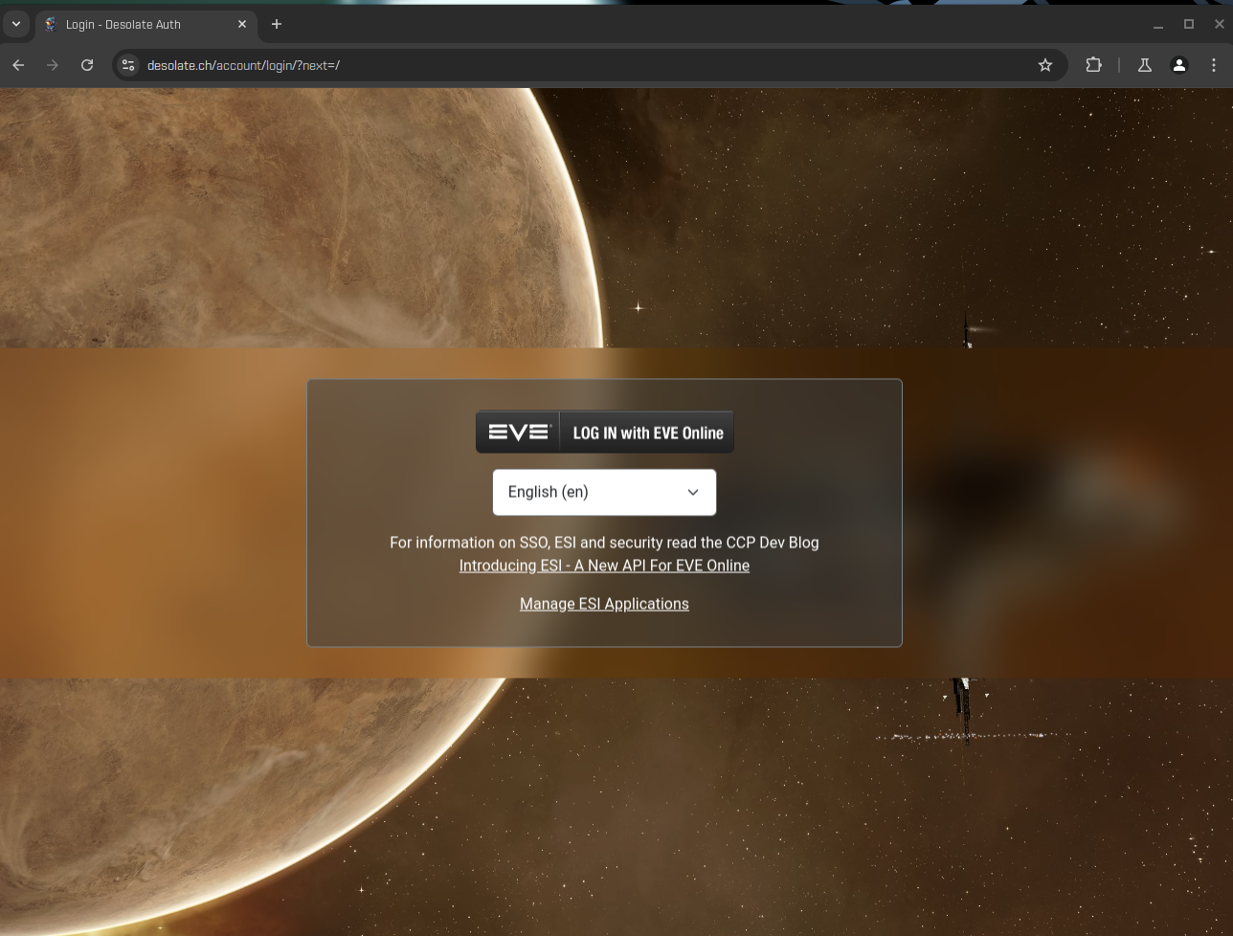Open the English (en) language dropdown
The width and height of the screenshot is (1233, 936).
604,492
